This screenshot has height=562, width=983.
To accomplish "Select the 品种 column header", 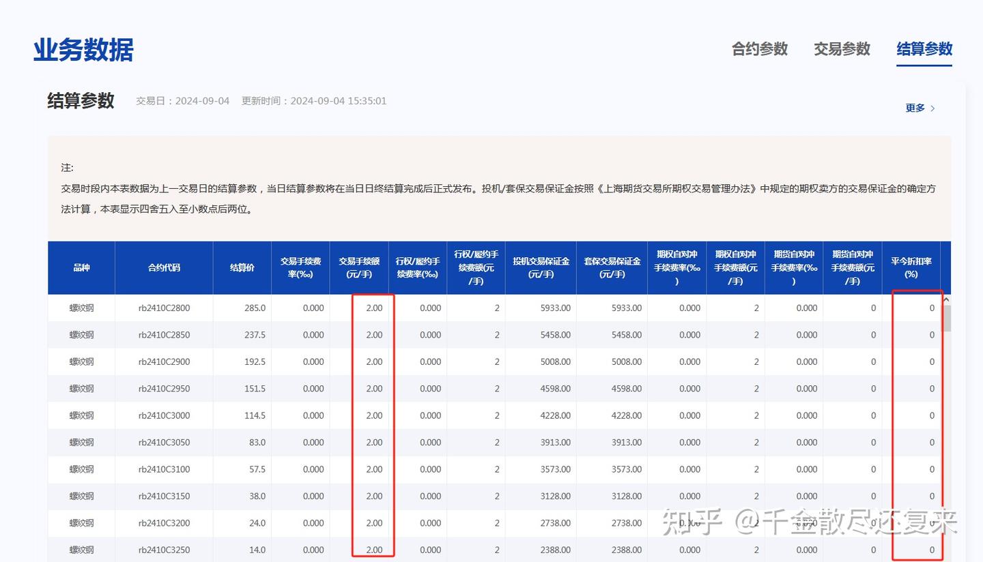I will (x=81, y=267).
